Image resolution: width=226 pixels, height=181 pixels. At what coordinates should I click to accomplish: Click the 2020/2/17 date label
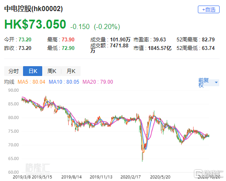130,177
